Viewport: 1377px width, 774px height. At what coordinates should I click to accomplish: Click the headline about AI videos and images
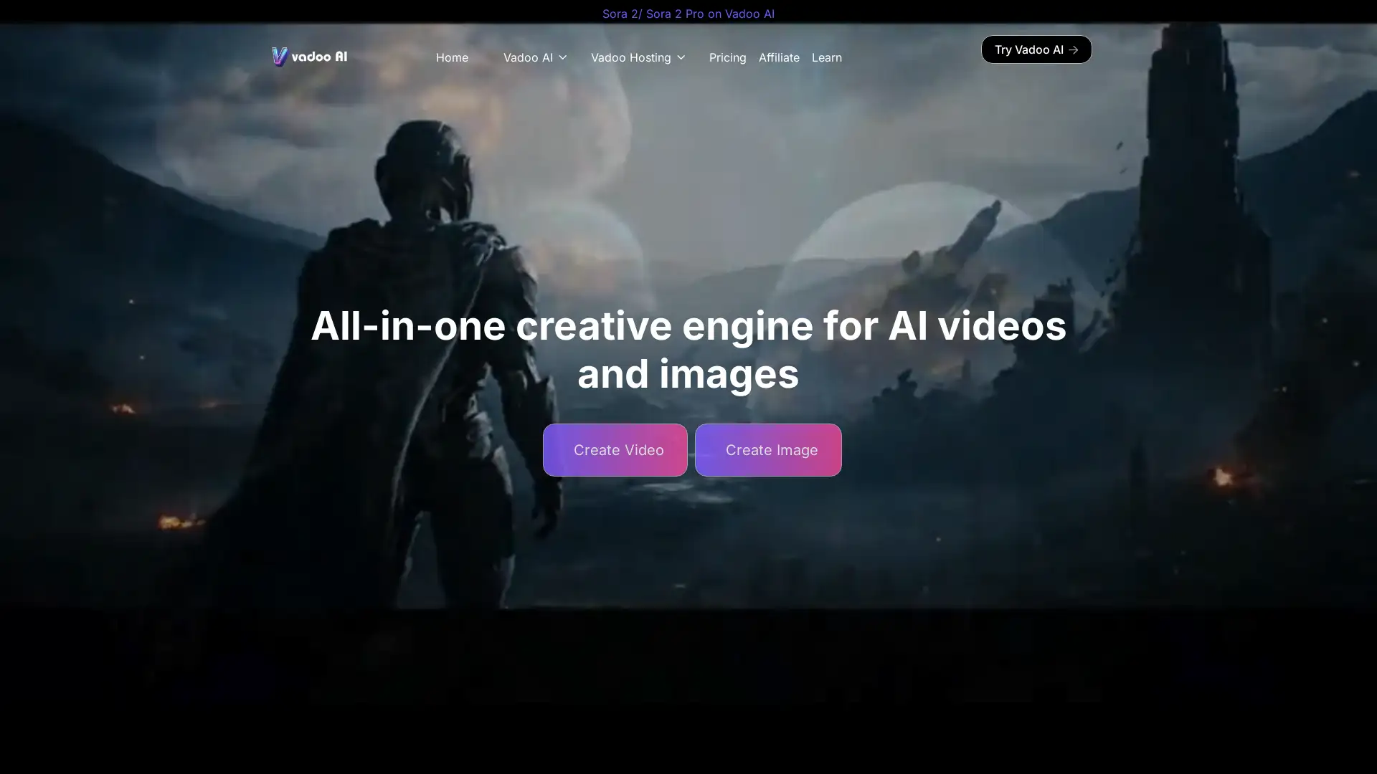click(687, 349)
